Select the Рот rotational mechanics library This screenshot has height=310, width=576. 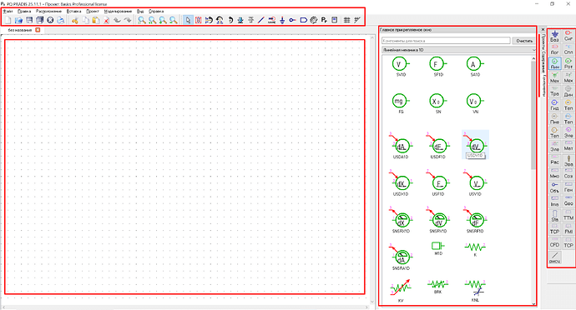tap(568, 63)
